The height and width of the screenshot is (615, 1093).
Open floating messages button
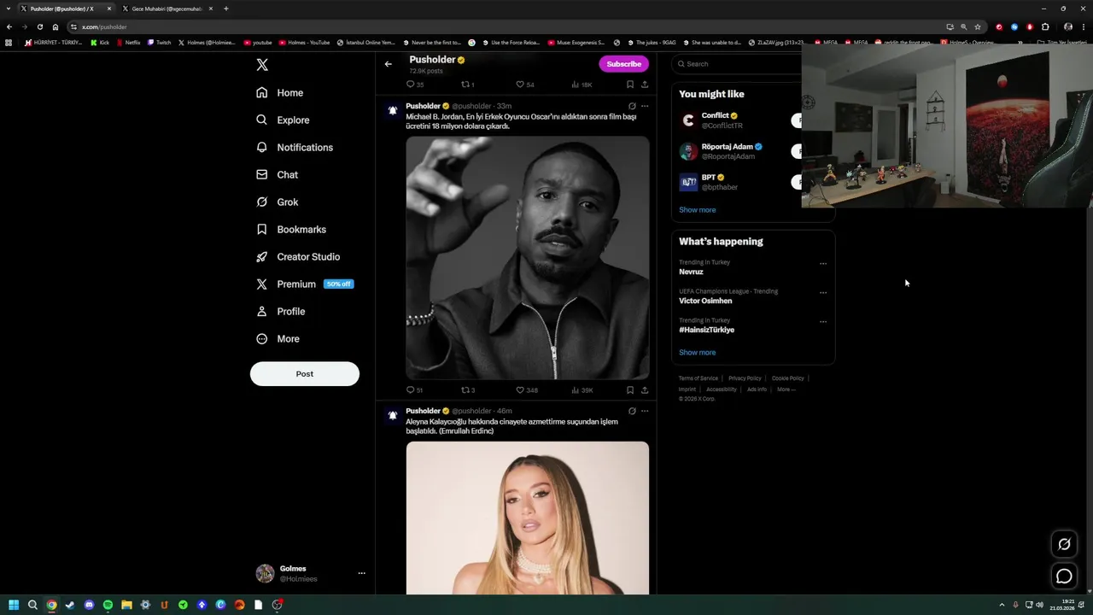(1064, 577)
